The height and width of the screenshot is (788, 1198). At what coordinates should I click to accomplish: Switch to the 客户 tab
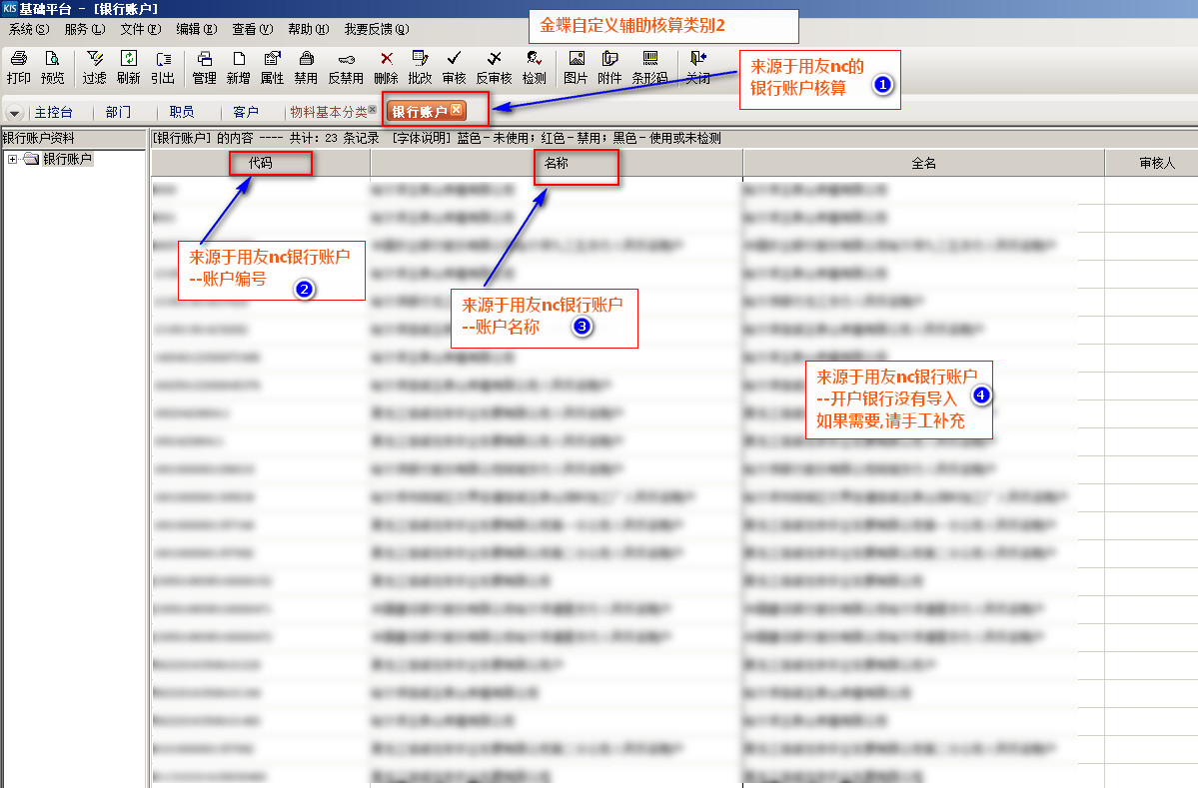pos(245,112)
